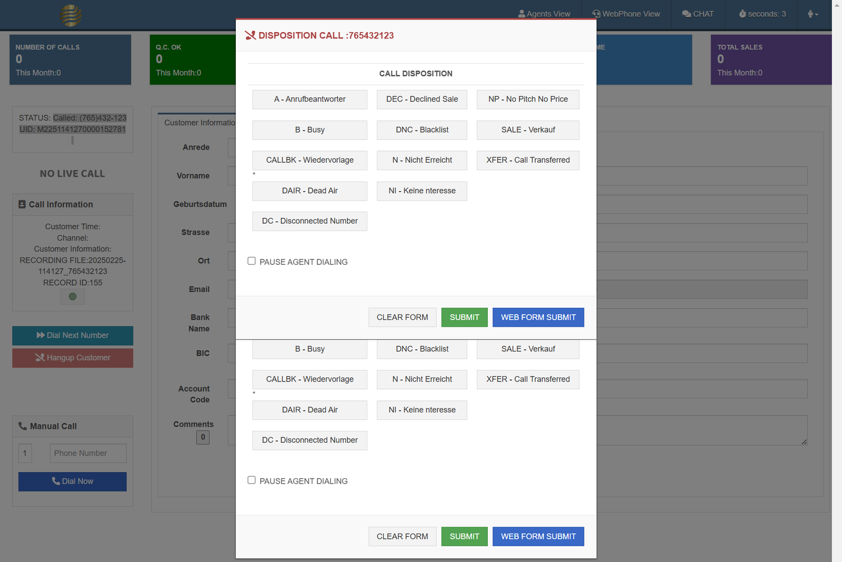Click the green recording playback icon under RECORD ID
This screenshot has height=562, width=842.
[x=72, y=296]
